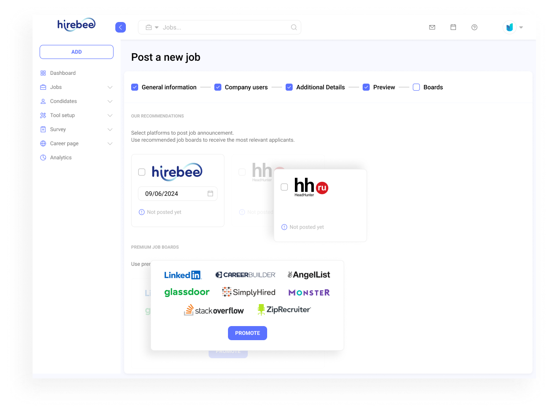551x411 pixels.
Task: Open the date picker calendar icon
Action: click(x=211, y=194)
